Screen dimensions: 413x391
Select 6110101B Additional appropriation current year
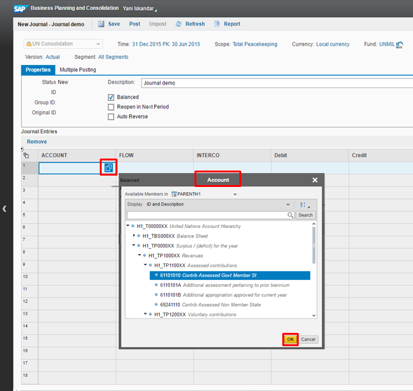click(224, 295)
